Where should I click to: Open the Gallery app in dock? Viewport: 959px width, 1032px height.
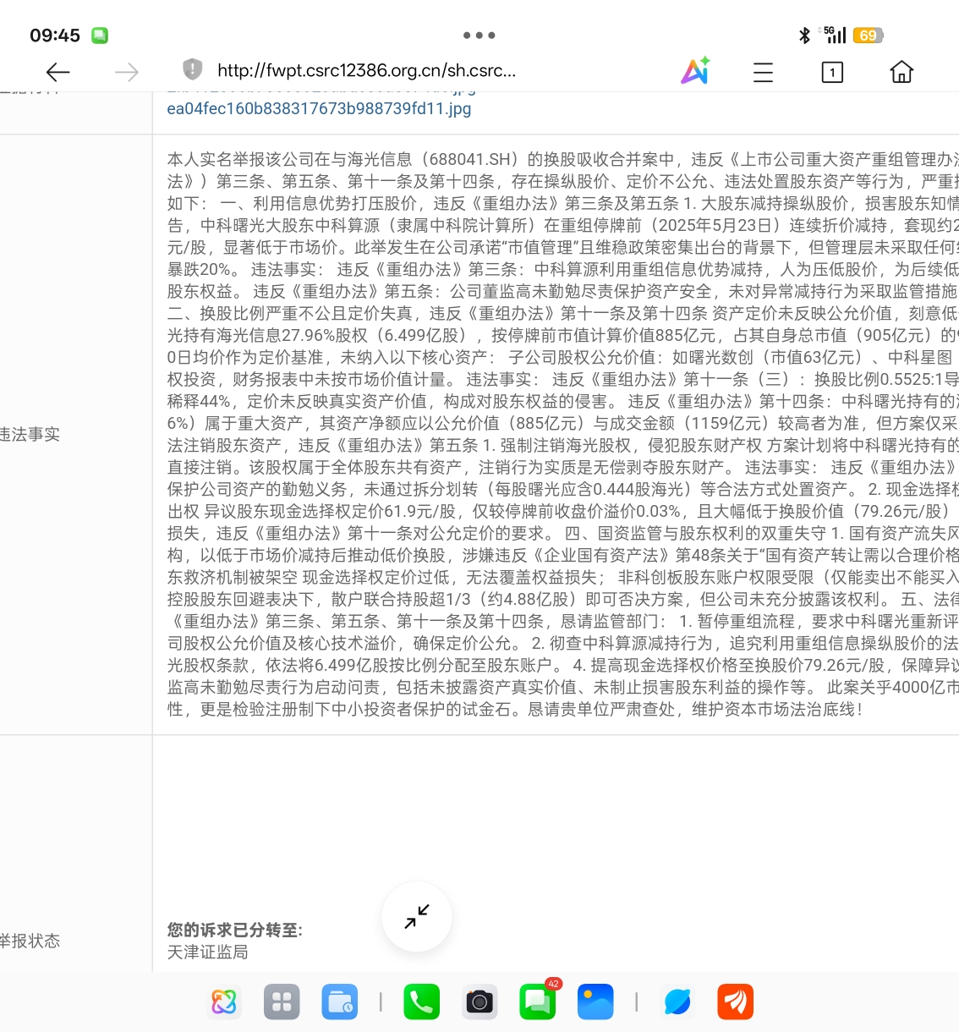tap(595, 1002)
